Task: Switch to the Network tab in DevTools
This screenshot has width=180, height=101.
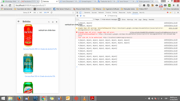Action: 101,13
